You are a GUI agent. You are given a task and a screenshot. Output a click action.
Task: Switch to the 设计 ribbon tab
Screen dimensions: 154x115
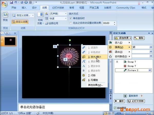coord(34,8)
